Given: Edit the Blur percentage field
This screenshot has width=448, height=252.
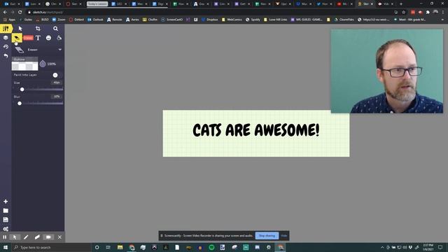Looking at the screenshot, I should [57, 97].
